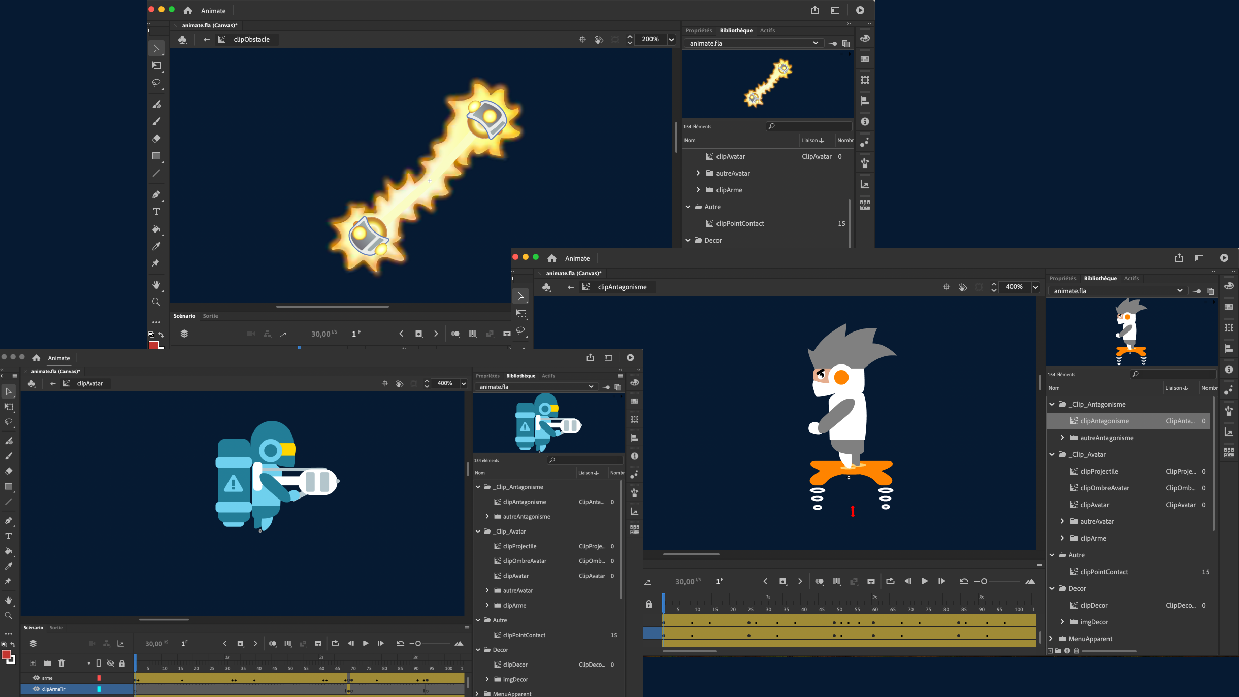Toggle pin library in clipAvatar Bibliothèque panel
The height and width of the screenshot is (697, 1239).
tap(606, 387)
